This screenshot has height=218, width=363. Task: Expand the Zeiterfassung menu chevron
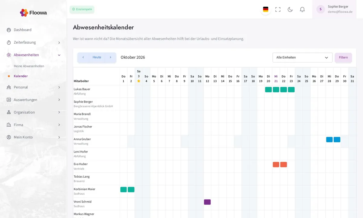click(x=59, y=43)
